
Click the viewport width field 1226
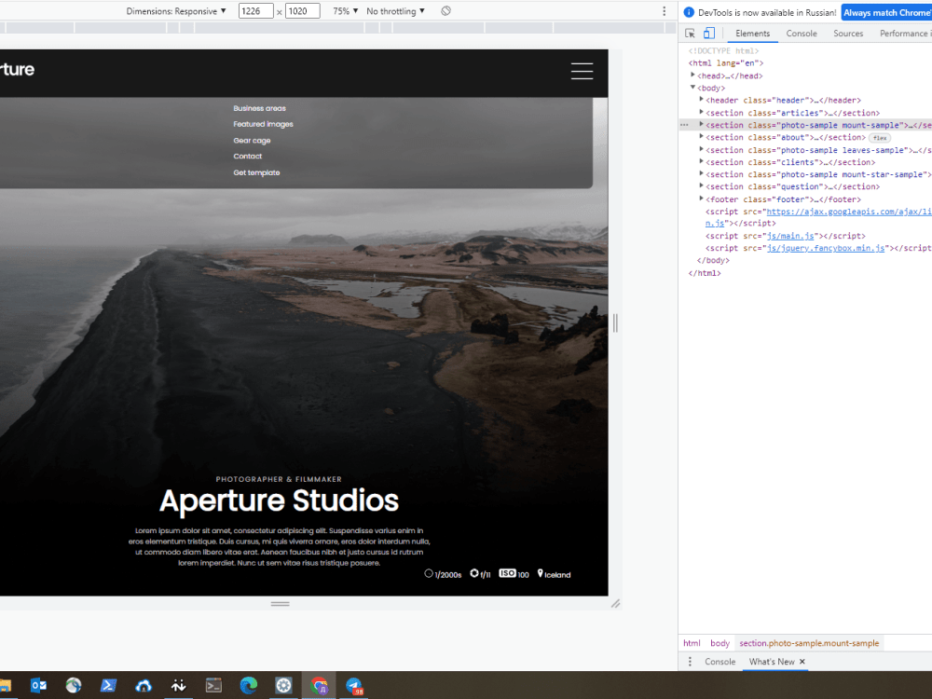255,10
